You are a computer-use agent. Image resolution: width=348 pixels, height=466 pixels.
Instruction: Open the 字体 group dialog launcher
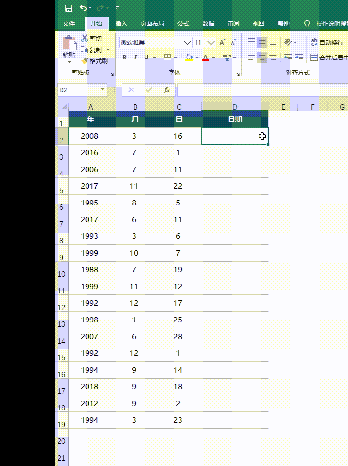pyautogui.click(x=238, y=73)
